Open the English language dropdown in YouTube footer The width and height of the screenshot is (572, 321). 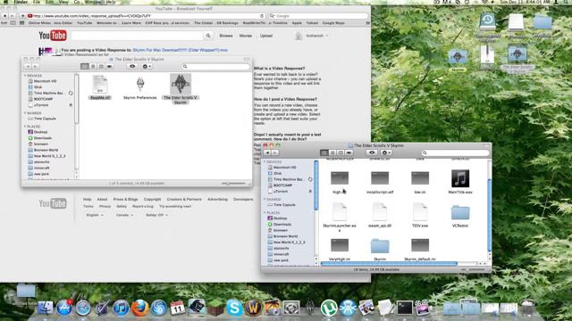click(95, 215)
